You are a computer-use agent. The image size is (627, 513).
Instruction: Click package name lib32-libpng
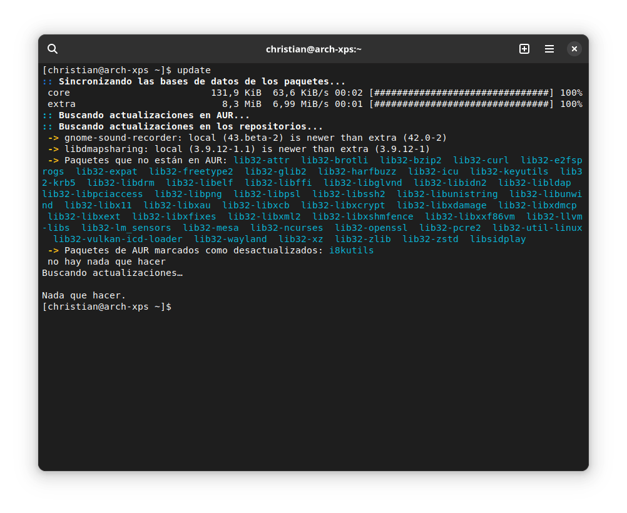pyautogui.click(x=188, y=194)
